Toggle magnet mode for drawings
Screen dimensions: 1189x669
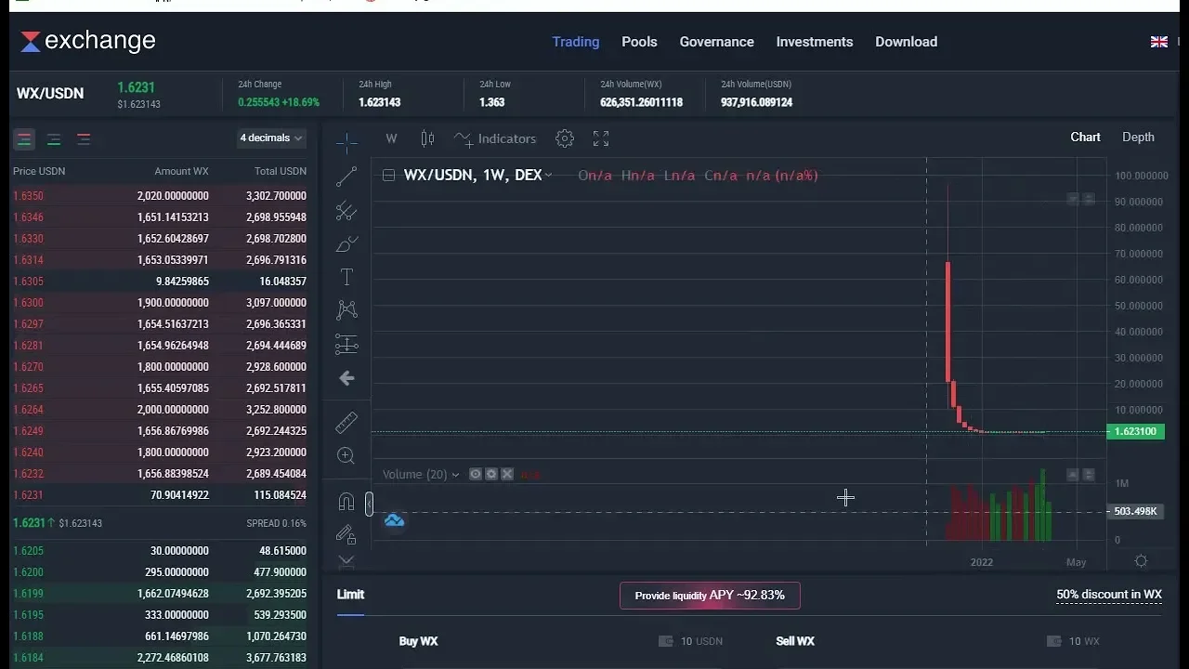coord(346,502)
